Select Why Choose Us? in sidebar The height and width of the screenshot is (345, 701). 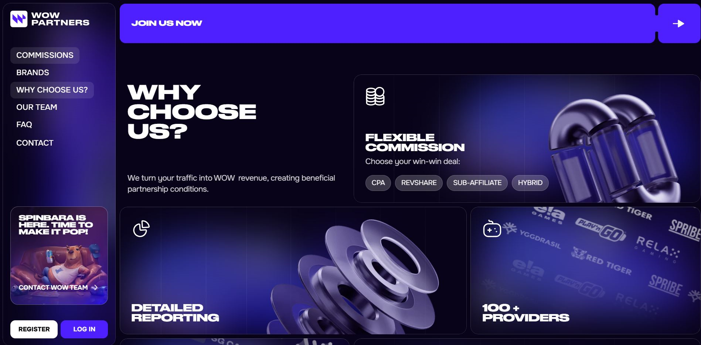[52, 90]
